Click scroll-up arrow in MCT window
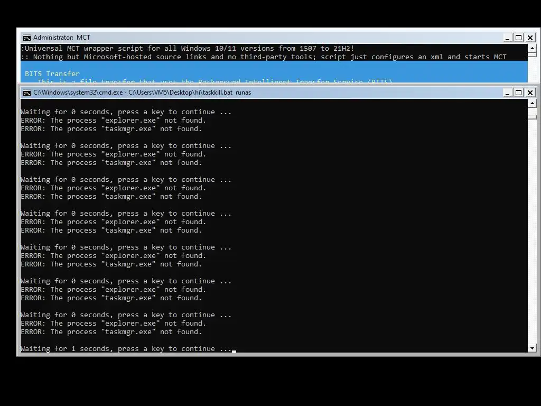 coord(532,48)
